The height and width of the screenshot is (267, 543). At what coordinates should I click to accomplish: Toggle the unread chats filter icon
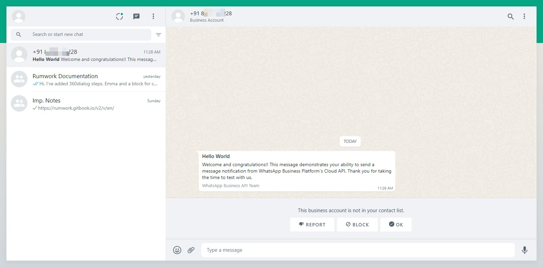click(x=158, y=35)
